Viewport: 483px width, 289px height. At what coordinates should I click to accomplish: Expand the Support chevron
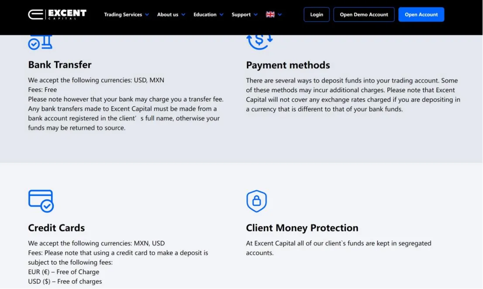click(255, 14)
